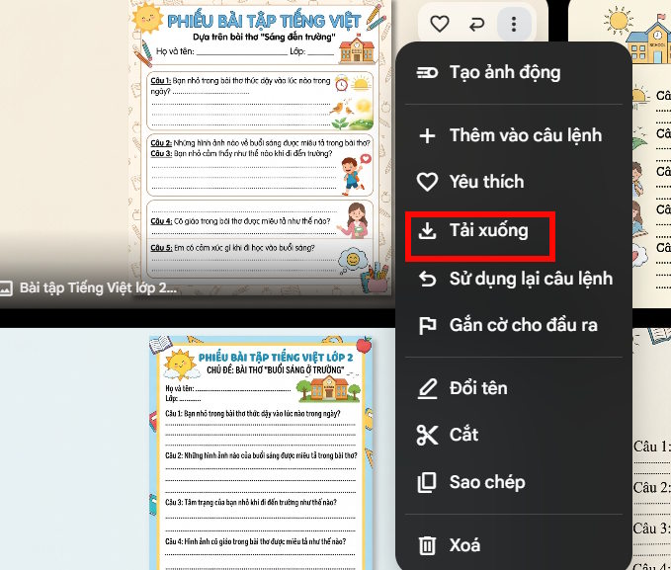The width and height of the screenshot is (671, 570).
Task: Click the copy icon beside Sao chép
Action: click(427, 482)
